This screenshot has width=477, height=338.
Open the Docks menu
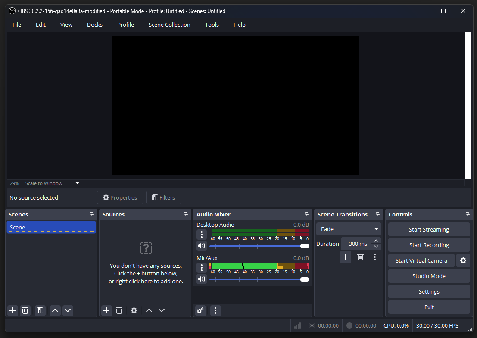pyautogui.click(x=95, y=25)
